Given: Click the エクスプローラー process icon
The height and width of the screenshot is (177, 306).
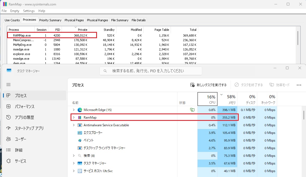Looking at the screenshot, I should 80,133.
